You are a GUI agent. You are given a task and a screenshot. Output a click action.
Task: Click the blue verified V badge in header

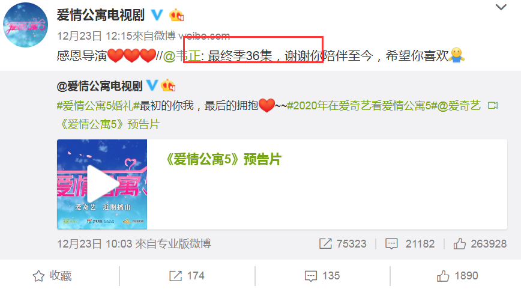pyautogui.click(x=157, y=15)
